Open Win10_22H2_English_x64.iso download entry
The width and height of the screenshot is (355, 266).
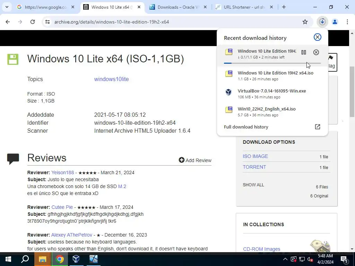[272, 112]
